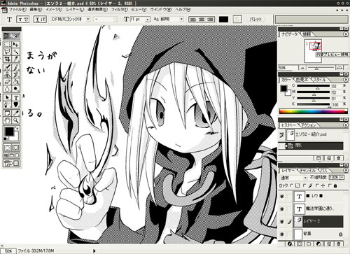Screen dimensions: 350x254
Task: Click the black text color swatch
Action: pos(223,20)
